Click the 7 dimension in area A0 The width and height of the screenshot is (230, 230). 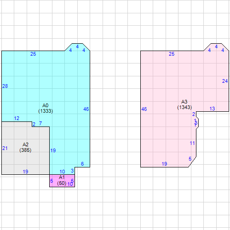coord(40,123)
